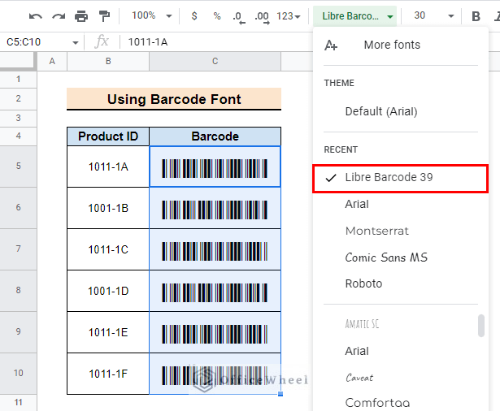500x411 pixels.
Task: Apply percent format icon
Action: (x=217, y=16)
